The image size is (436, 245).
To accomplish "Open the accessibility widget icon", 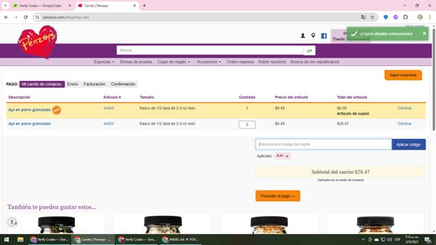I will coord(12,222).
